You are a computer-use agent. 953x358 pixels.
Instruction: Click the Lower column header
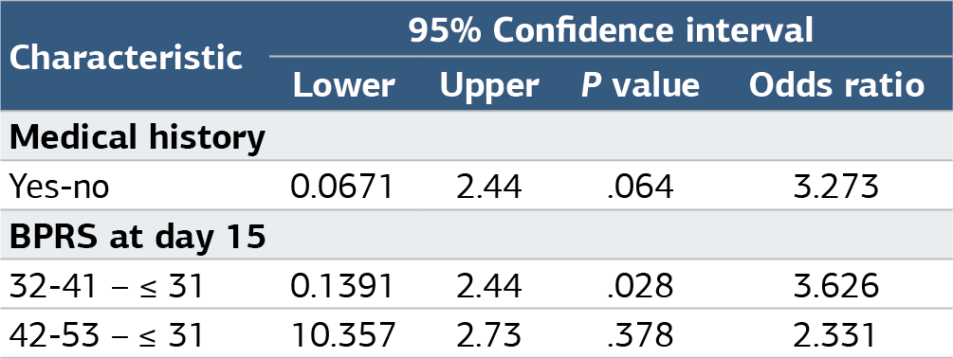click(344, 85)
